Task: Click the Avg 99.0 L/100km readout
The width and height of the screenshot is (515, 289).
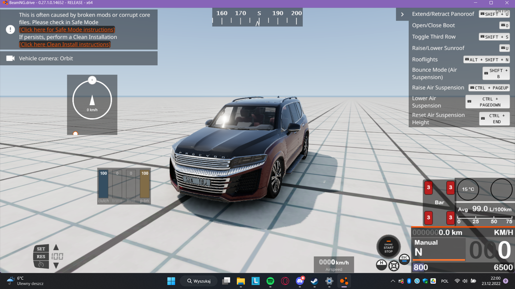Action: coord(484,209)
